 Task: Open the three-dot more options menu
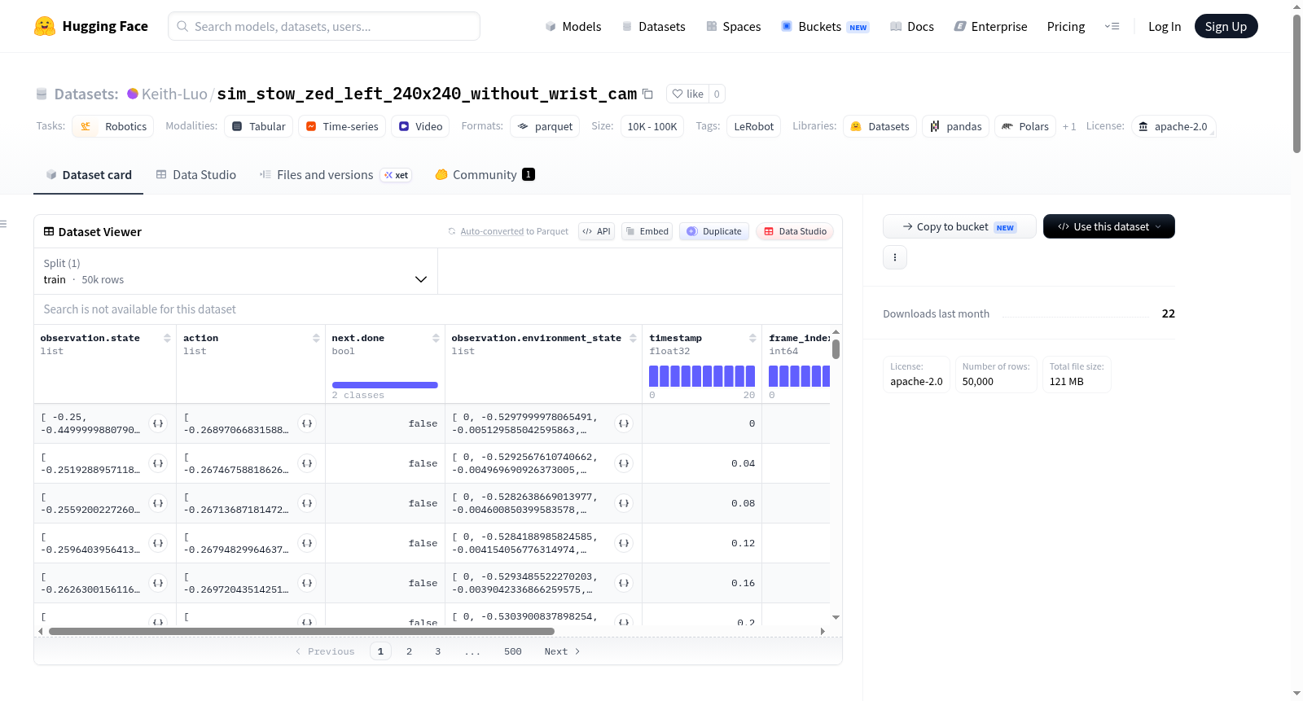click(x=895, y=257)
